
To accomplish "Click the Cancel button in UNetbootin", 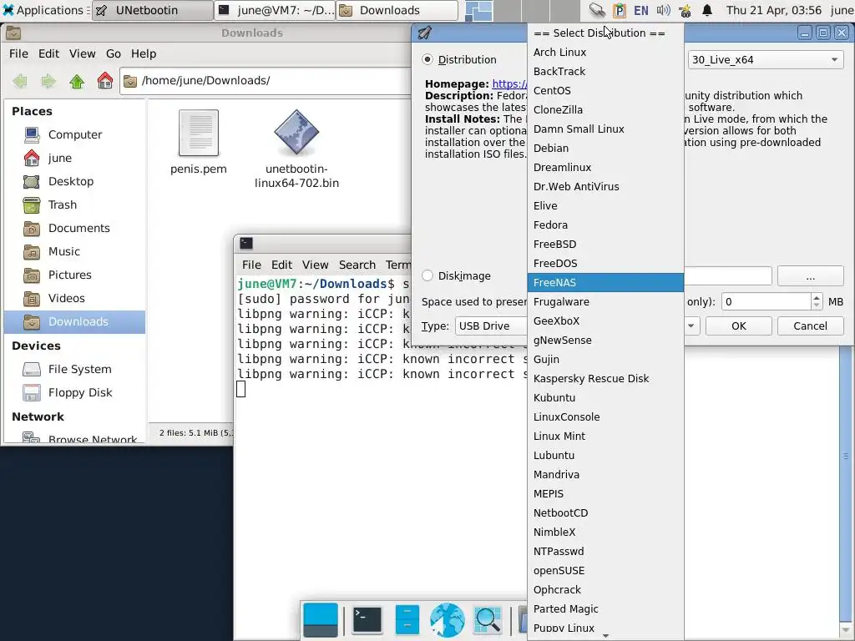I will pyautogui.click(x=810, y=326).
